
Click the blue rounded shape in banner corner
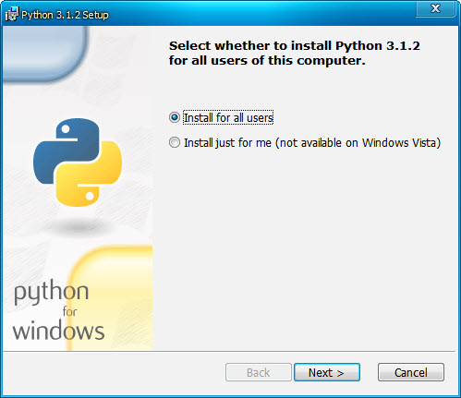click(44, 54)
